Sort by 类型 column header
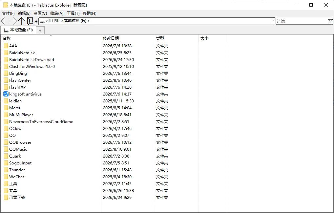 pos(176,38)
